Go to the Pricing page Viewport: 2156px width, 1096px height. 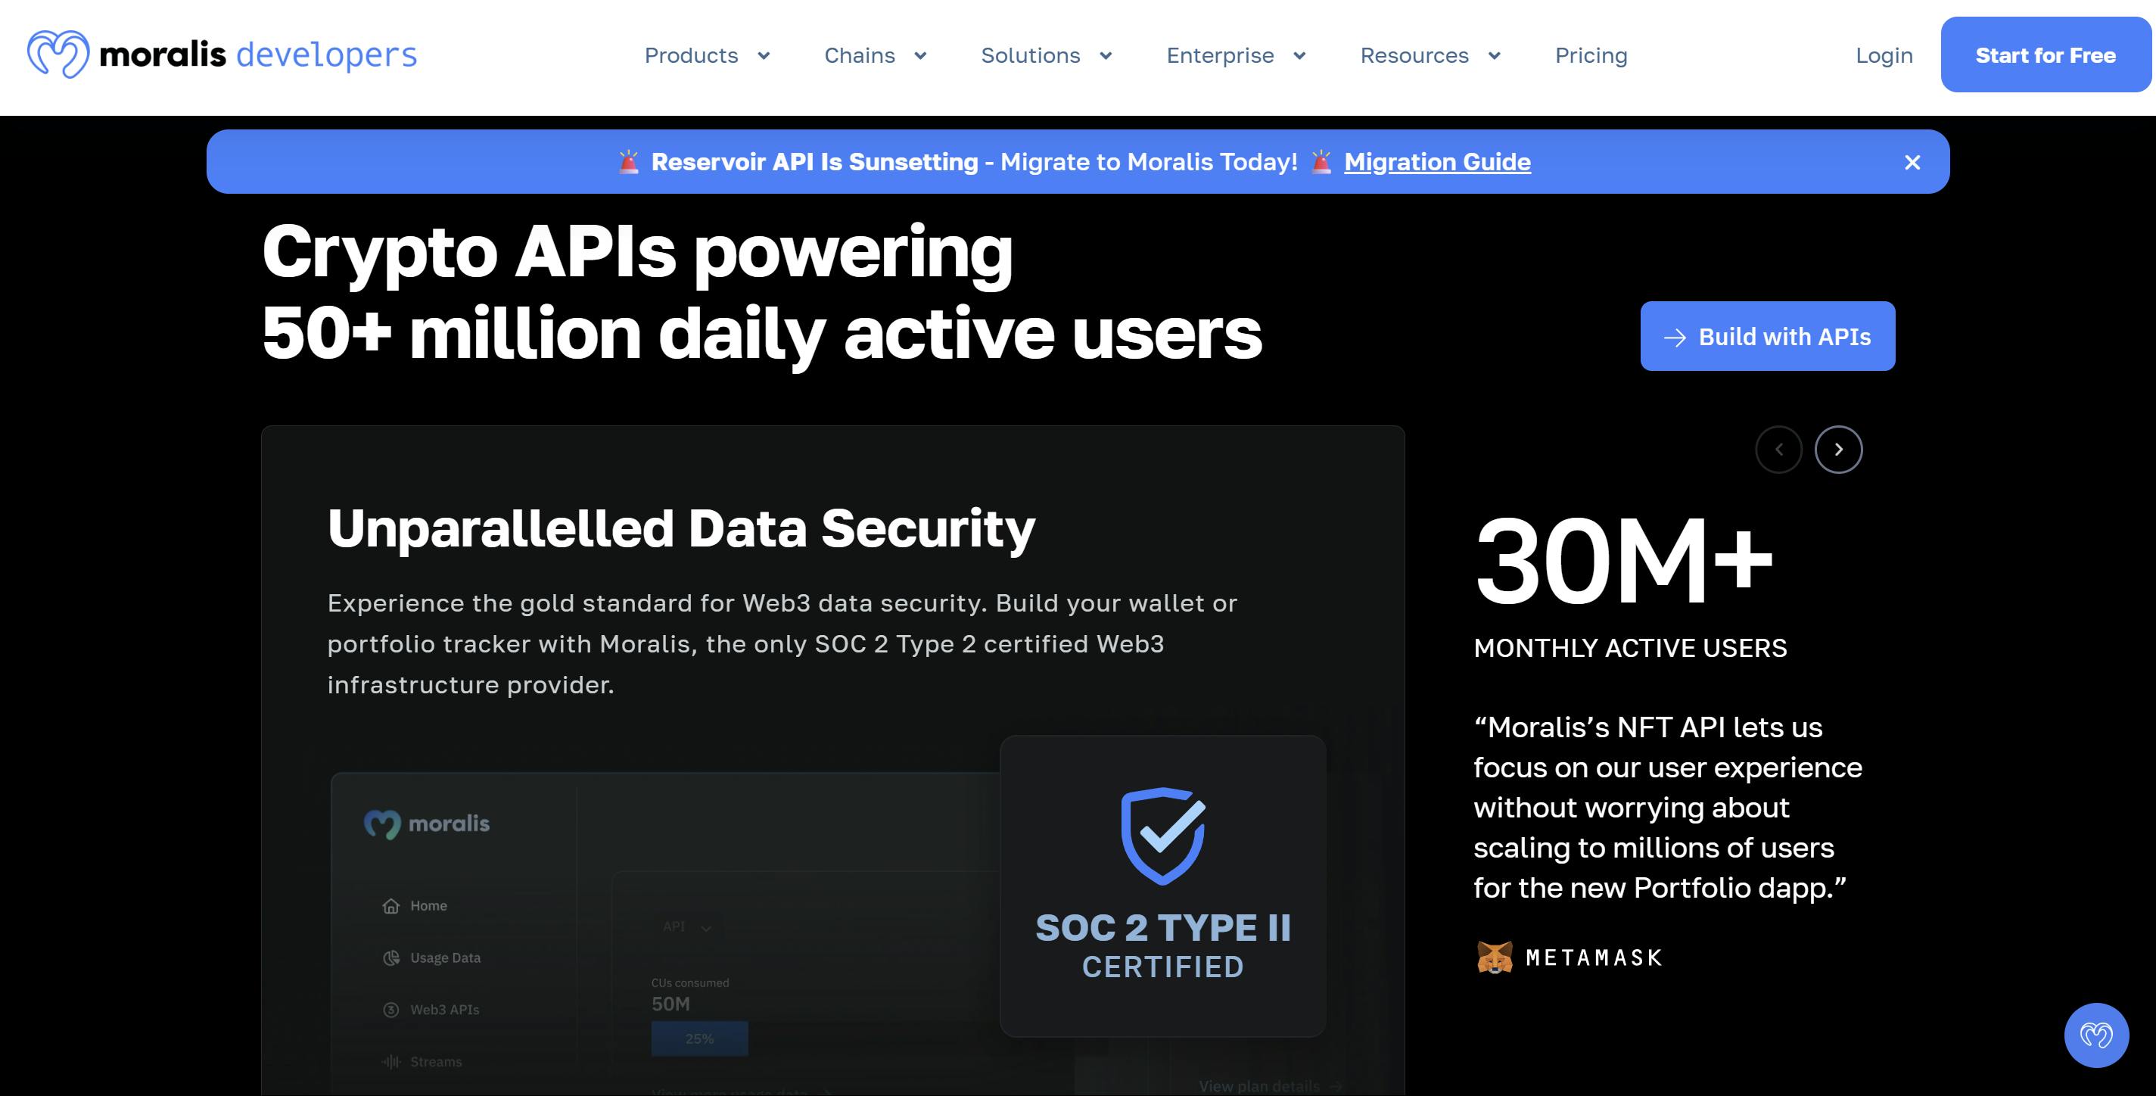pos(1590,55)
